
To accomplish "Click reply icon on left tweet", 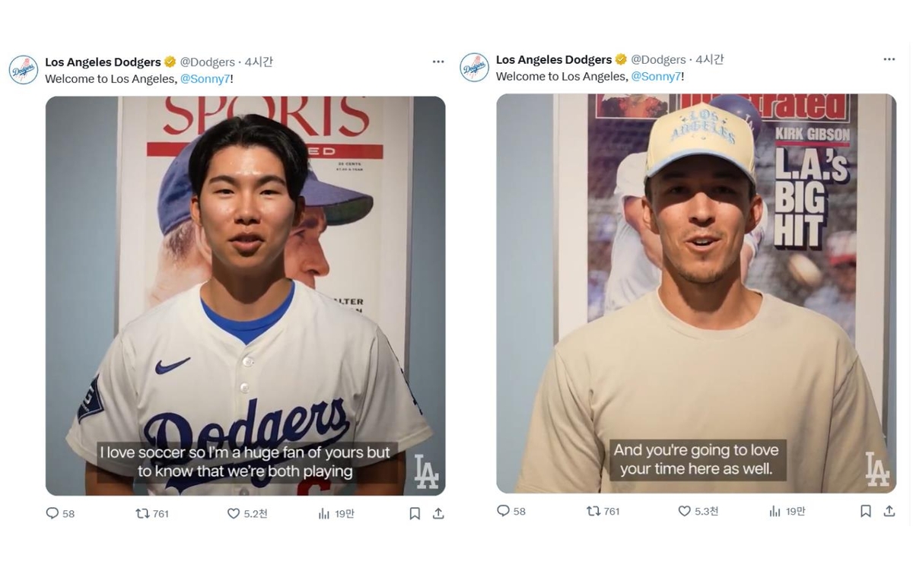I will 52,514.
